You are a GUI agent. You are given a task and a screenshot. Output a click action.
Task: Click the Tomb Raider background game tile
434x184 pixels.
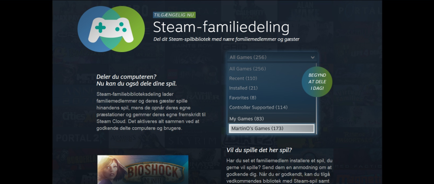point(204,95)
